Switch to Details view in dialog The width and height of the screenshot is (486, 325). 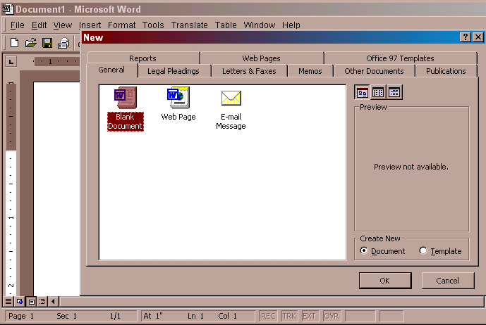click(x=394, y=92)
